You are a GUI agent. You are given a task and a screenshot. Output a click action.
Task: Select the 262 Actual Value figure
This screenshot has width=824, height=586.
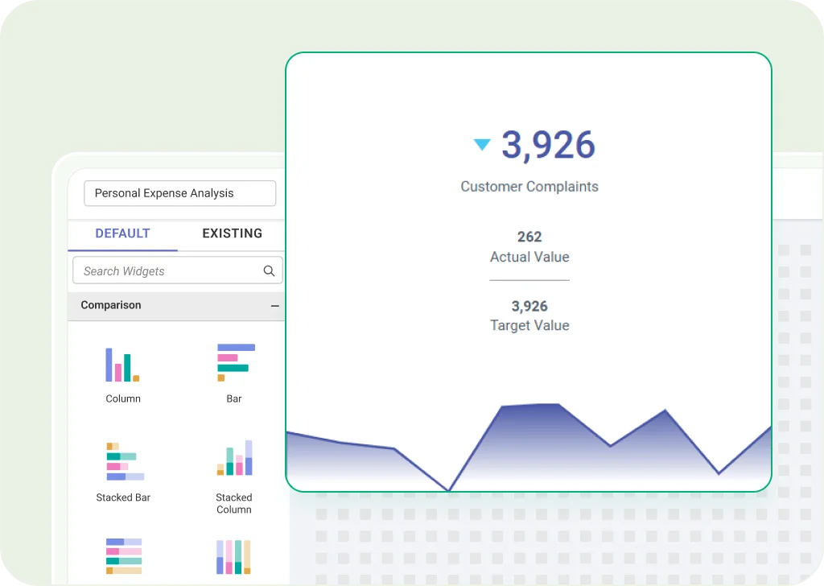529,237
